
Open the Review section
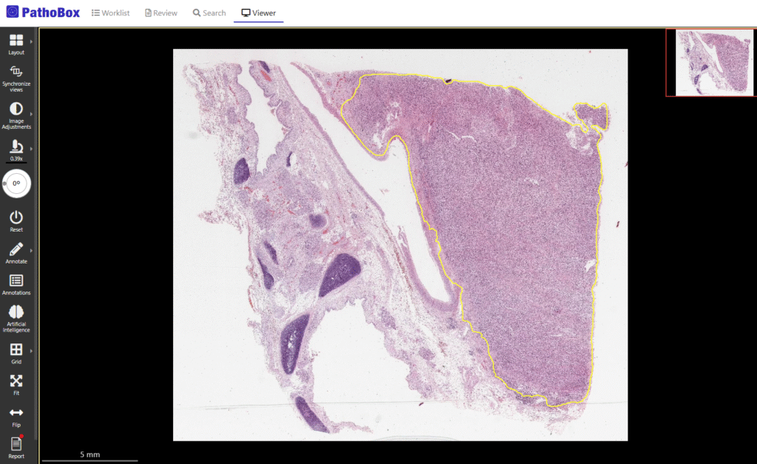(160, 13)
